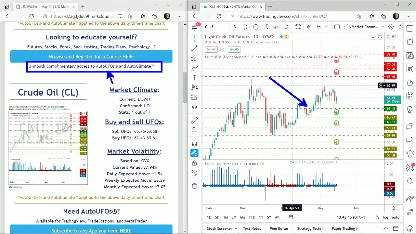Open chart settings gear in top toolbar

[x=391, y=27]
